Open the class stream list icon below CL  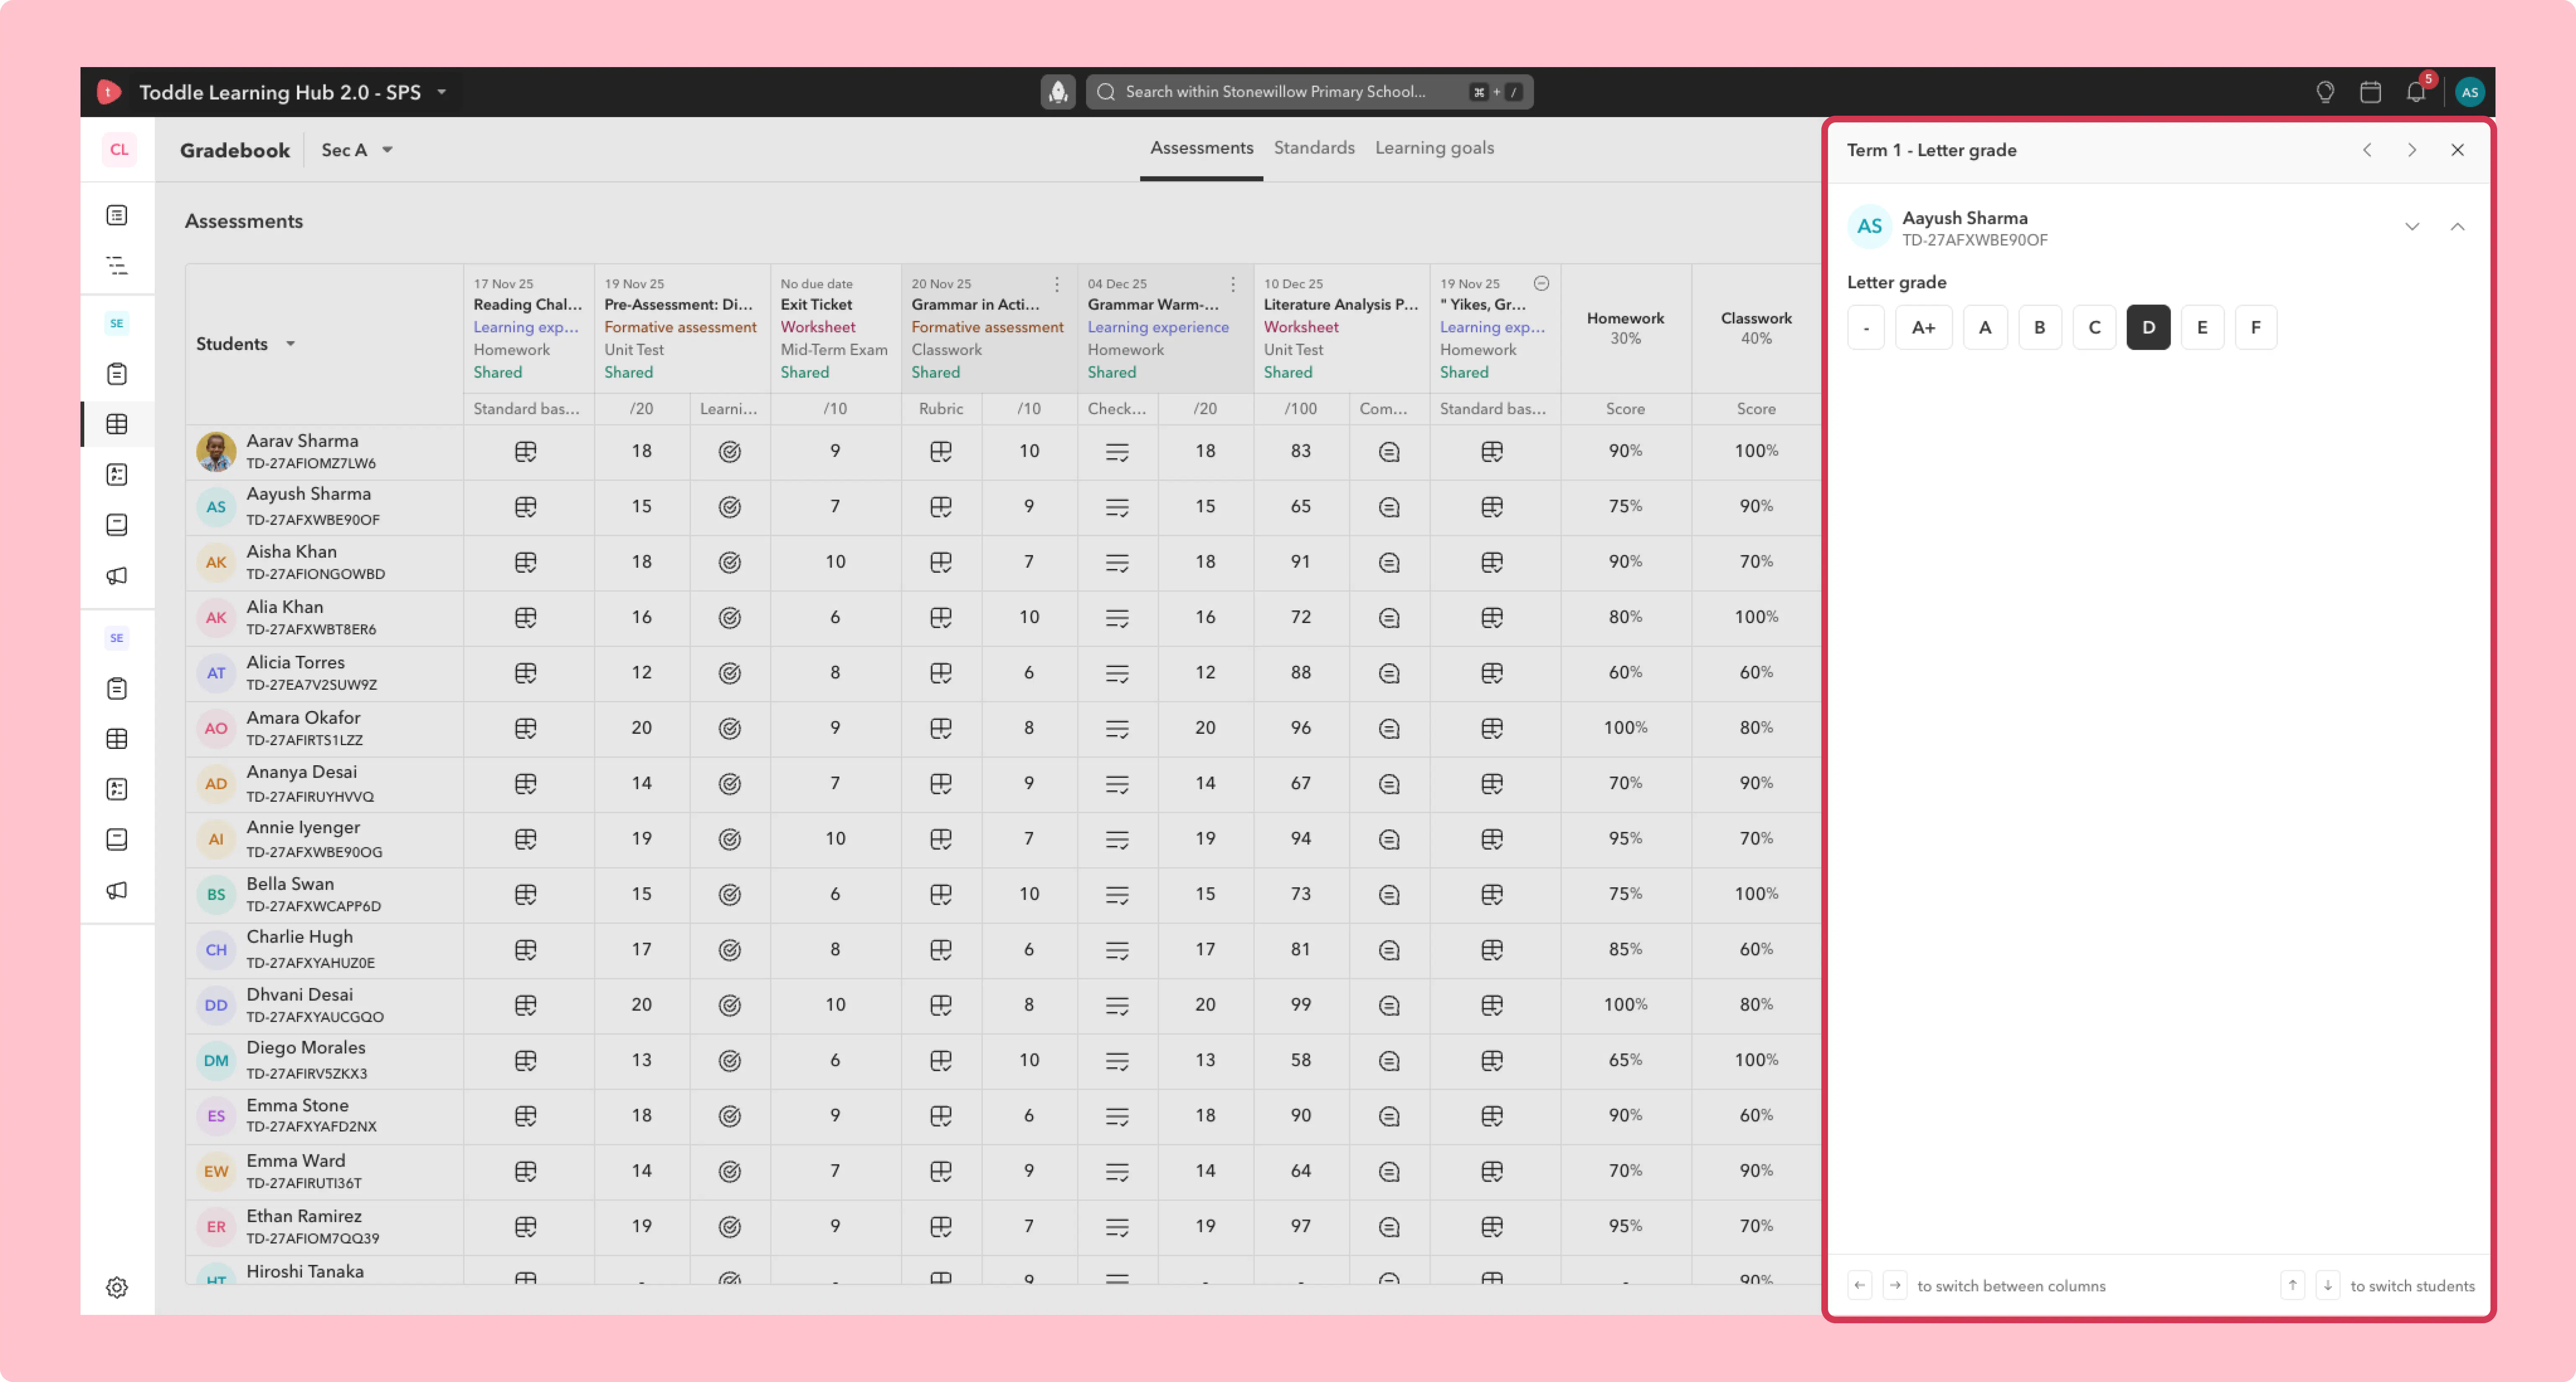[x=117, y=215]
